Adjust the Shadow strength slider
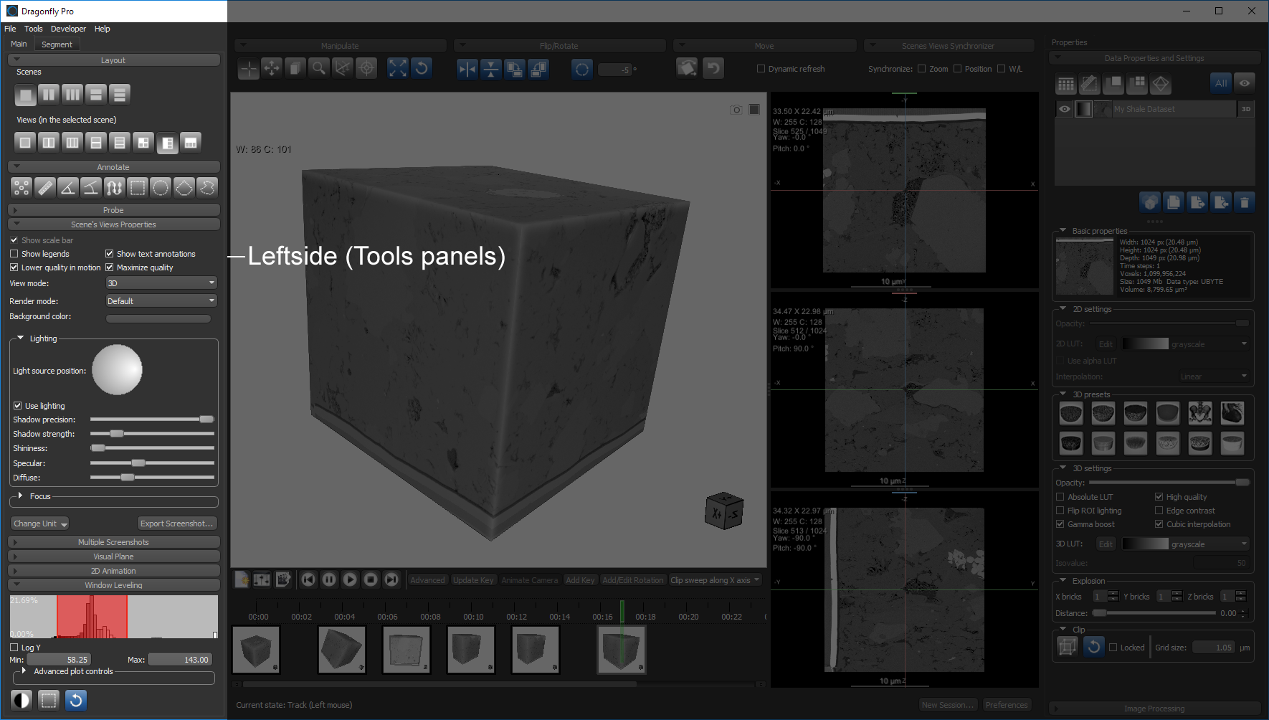 pos(117,434)
